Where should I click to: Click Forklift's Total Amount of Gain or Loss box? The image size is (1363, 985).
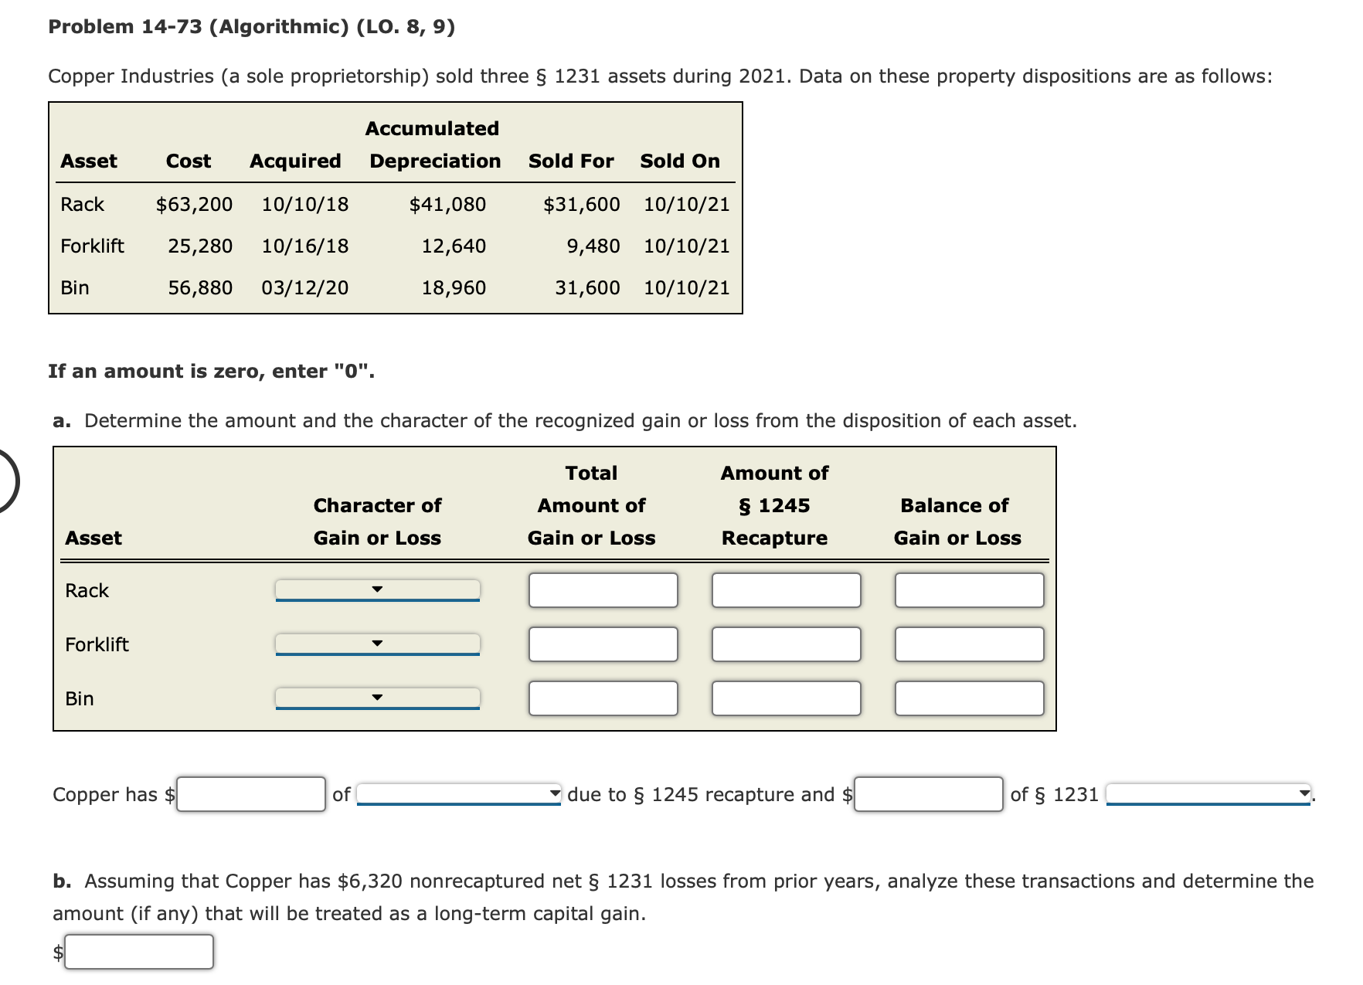[x=603, y=644]
